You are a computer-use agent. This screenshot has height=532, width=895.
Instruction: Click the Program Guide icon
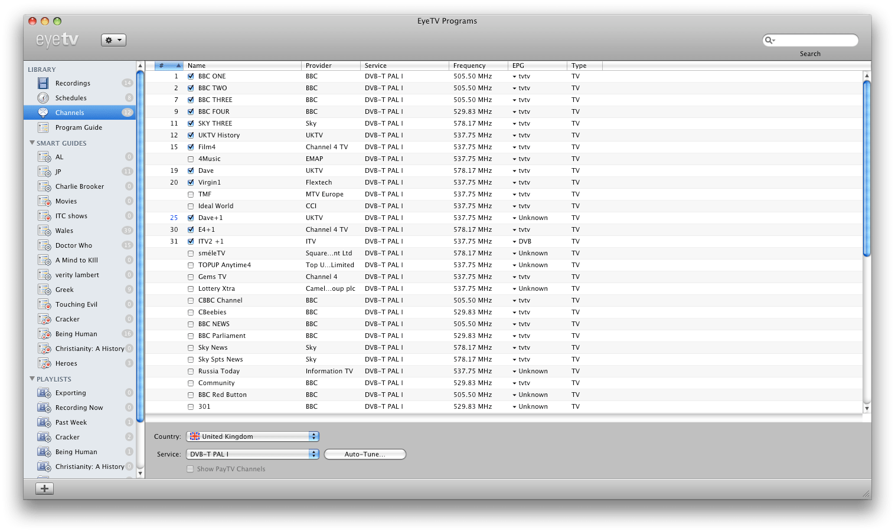43,127
